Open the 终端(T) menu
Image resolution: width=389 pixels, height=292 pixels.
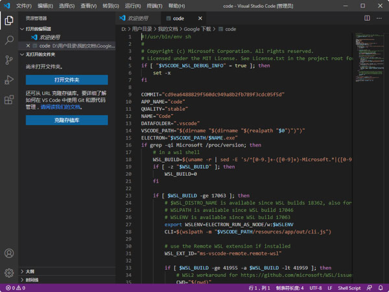(156, 5)
